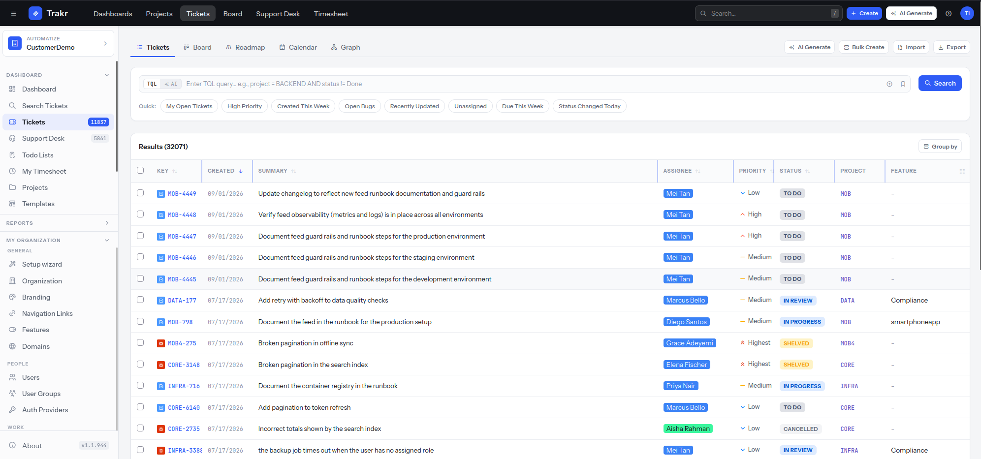Screen dimensions: 981x459
Task: Open the Group by dropdown
Action: 940,147
